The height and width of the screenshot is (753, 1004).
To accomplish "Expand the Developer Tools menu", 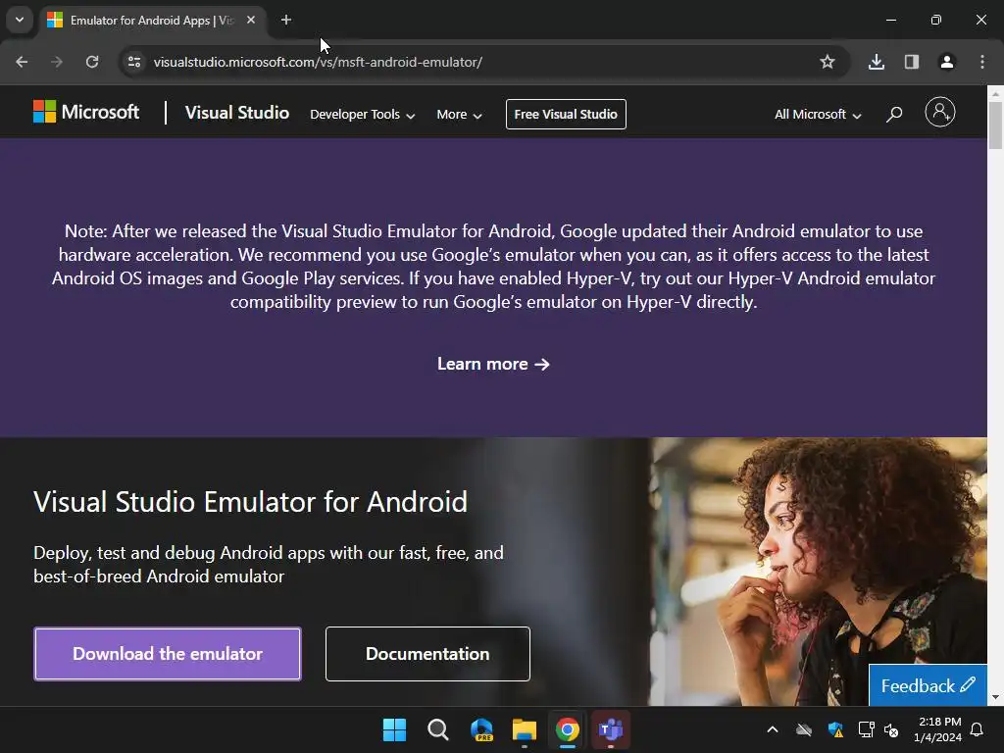I will coord(363,115).
